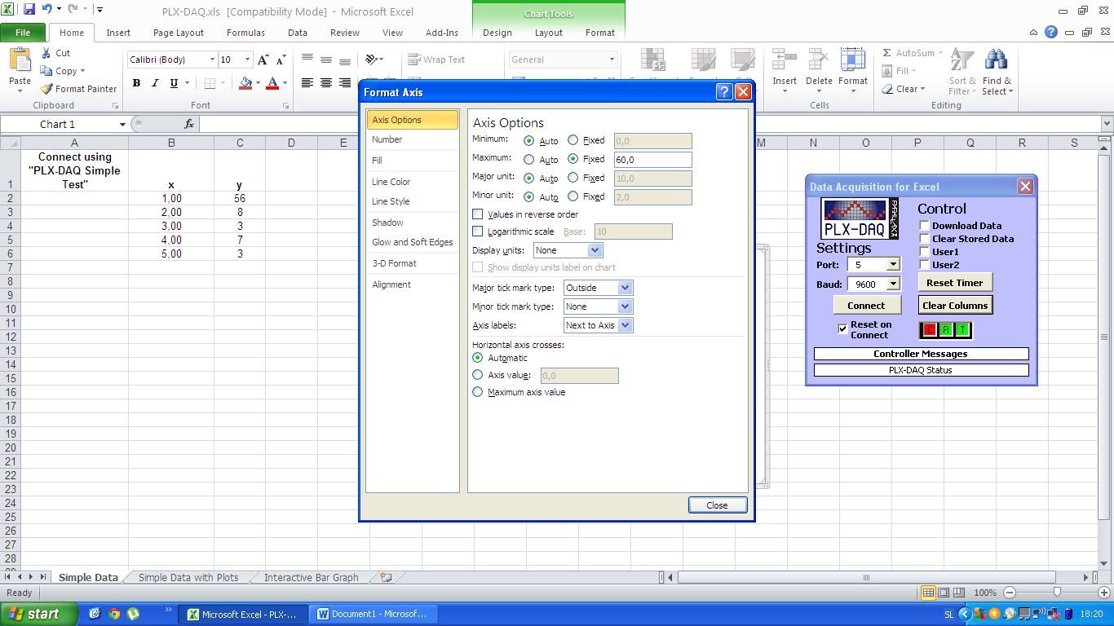Select Fixed radio for Minor unit
Viewport: 1114px width, 626px height.
tap(573, 196)
